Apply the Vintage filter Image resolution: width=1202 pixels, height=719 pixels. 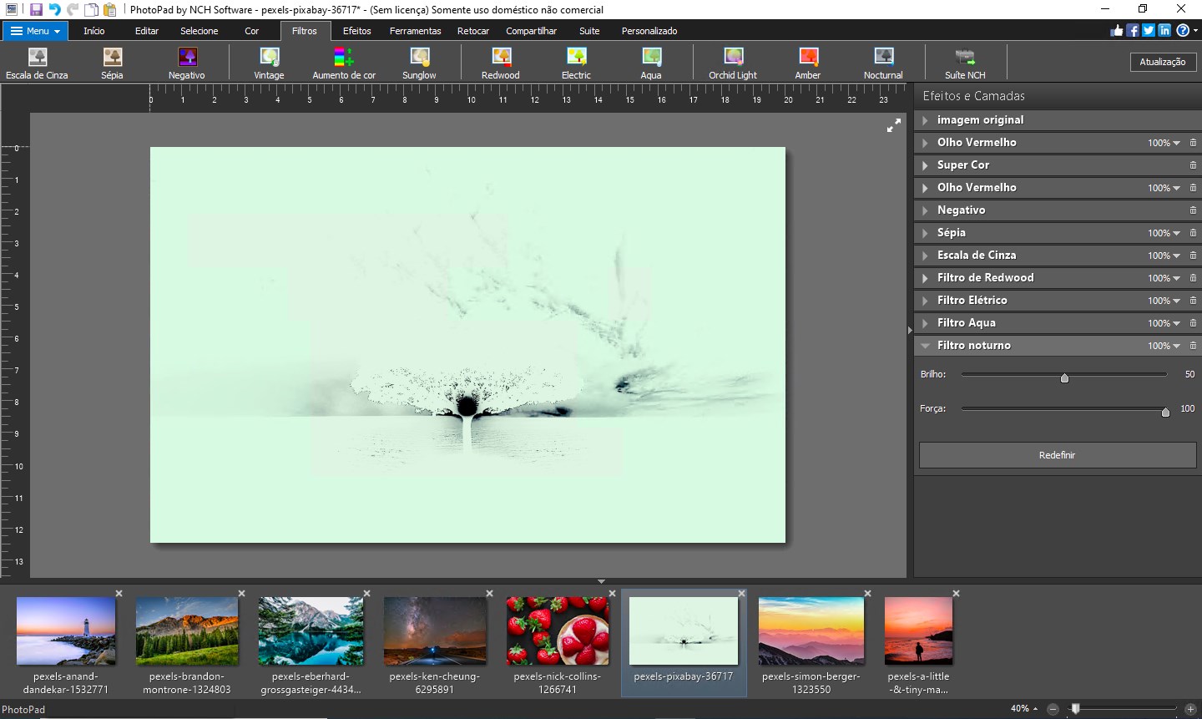point(269,63)
